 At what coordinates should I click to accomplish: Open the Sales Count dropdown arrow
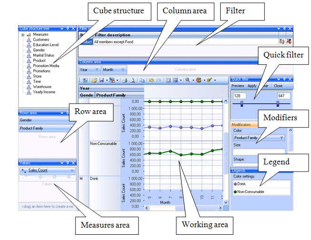click(72, 171)
